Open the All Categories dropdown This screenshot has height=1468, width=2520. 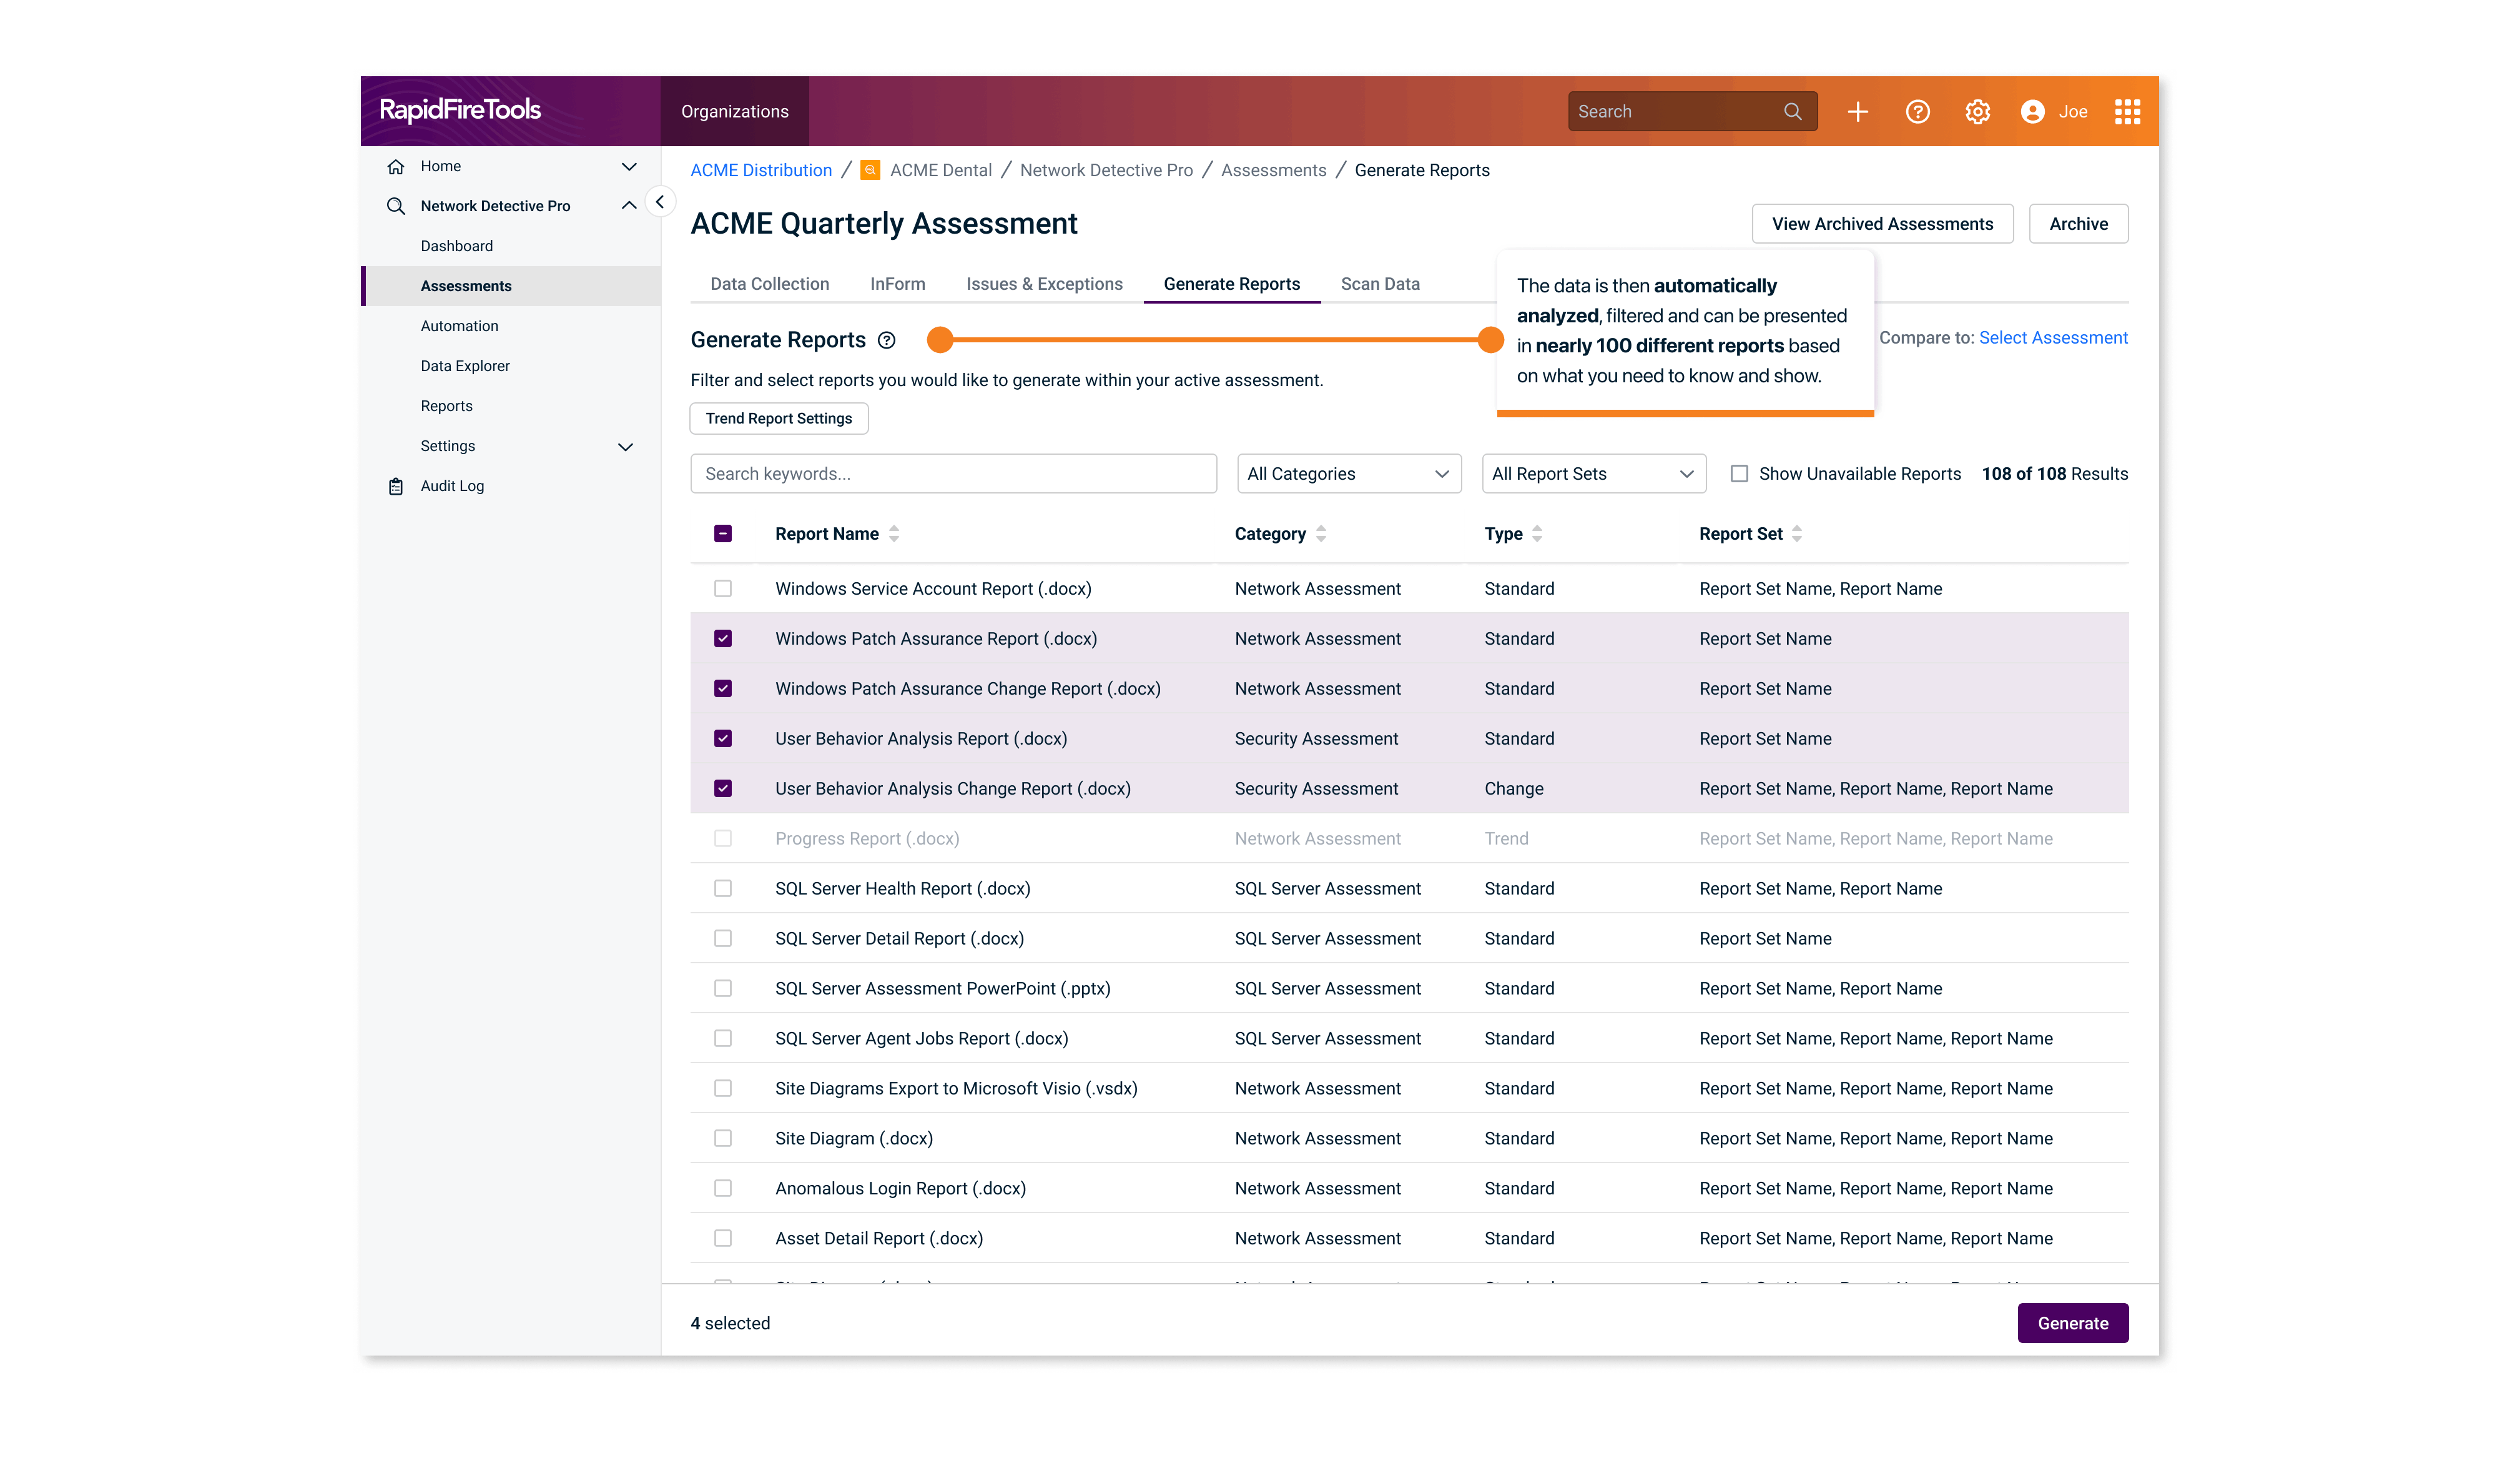point(1348,474)
